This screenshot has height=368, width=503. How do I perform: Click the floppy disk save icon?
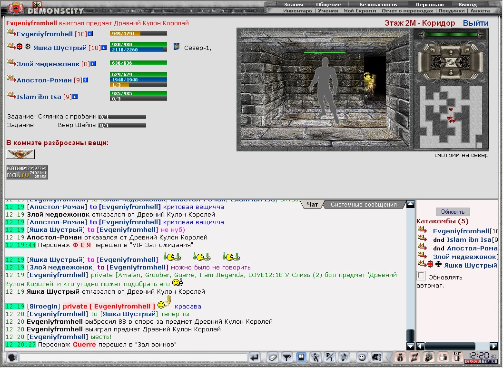(x=301, y=357)
